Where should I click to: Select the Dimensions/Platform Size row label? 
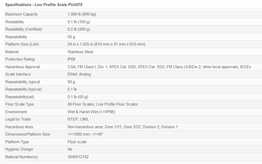coord(28,134)
